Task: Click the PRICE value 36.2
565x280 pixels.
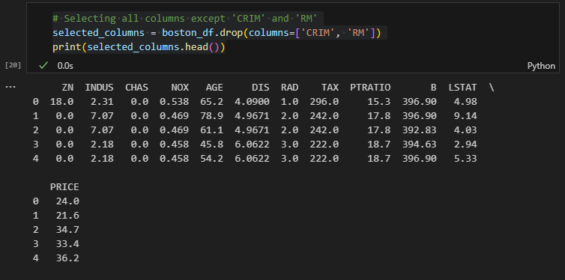Action: 67,258
